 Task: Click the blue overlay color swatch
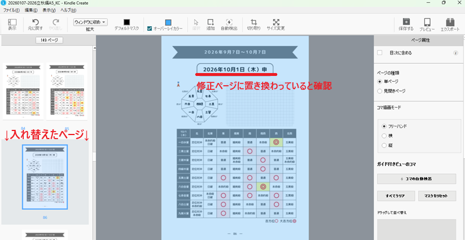click(168, 22)
